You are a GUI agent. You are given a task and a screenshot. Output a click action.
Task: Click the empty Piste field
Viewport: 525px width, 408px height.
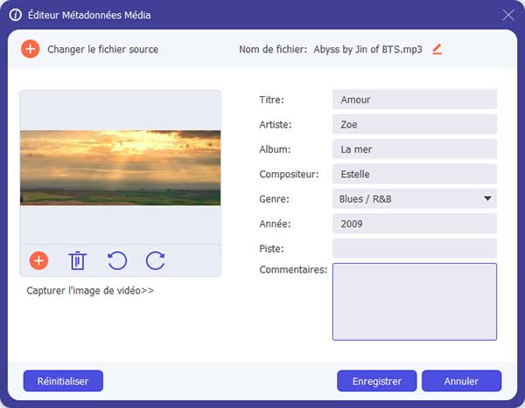[414, 248]
